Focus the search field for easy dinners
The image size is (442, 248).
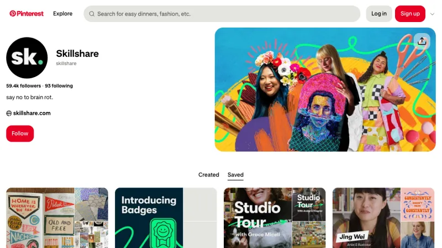222,14
